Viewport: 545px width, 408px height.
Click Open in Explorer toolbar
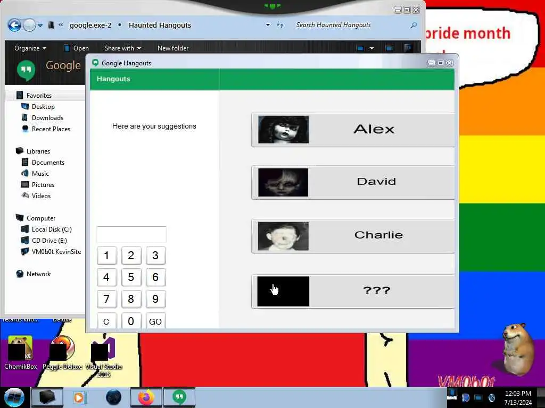pos(77,48)
